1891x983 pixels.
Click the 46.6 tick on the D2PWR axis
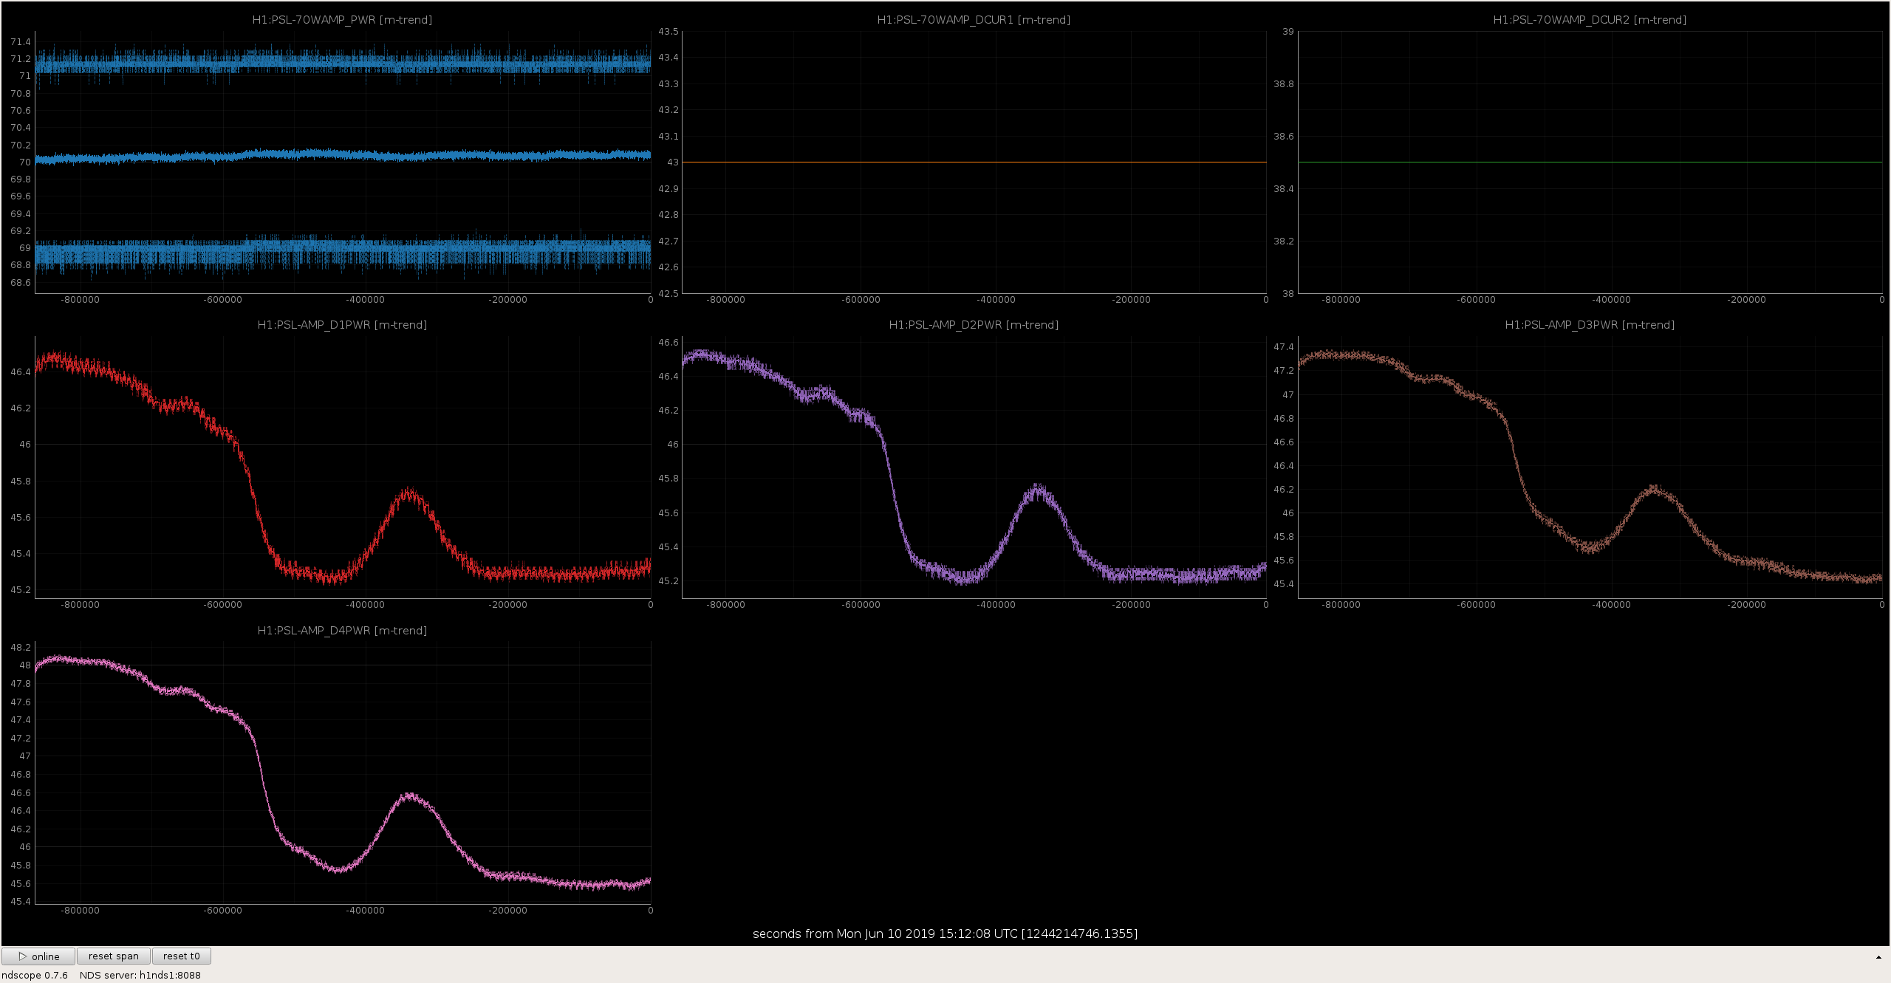668,343
